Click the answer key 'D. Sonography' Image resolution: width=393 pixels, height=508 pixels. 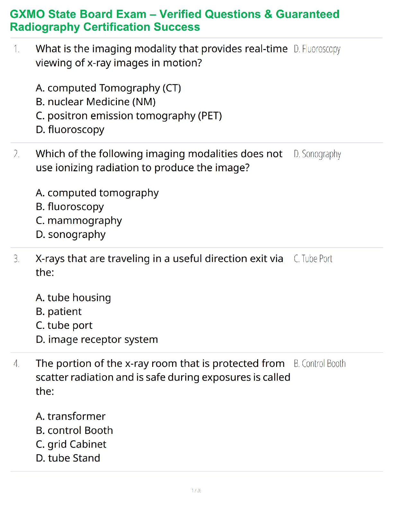click(x=317, y=154)
